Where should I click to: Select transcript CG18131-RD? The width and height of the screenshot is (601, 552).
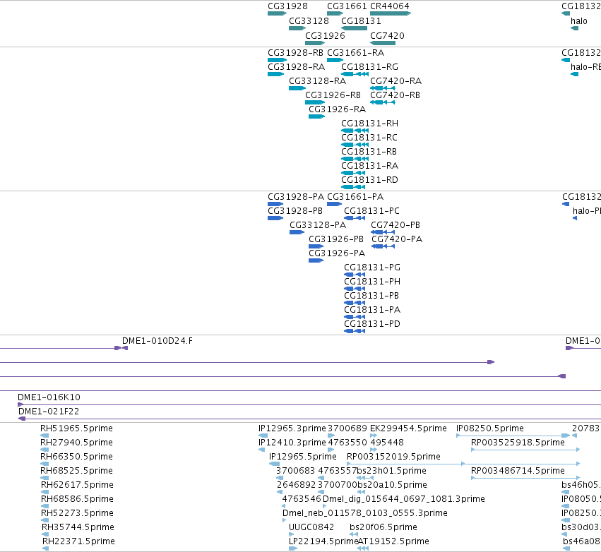(353, 187)
